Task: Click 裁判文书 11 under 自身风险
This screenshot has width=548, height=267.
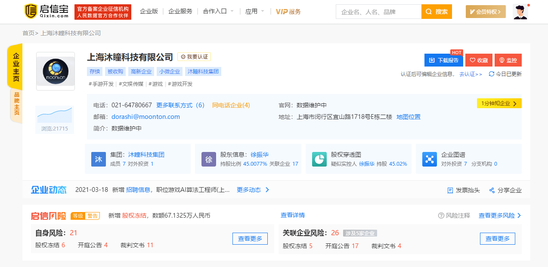Action: pyautogui.click(x=137, y=246)
